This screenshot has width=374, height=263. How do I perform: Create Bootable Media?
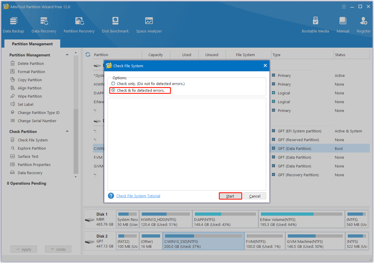315,25
